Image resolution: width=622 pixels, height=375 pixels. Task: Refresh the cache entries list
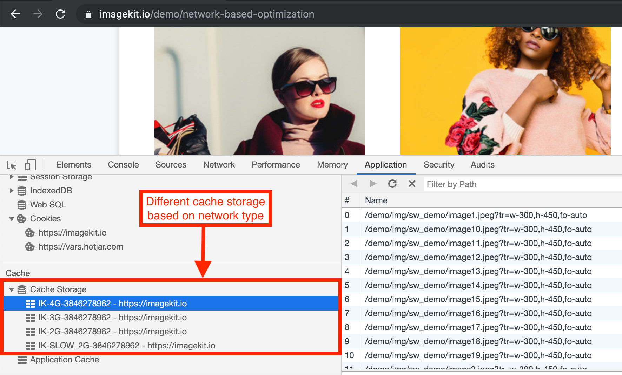392,184
